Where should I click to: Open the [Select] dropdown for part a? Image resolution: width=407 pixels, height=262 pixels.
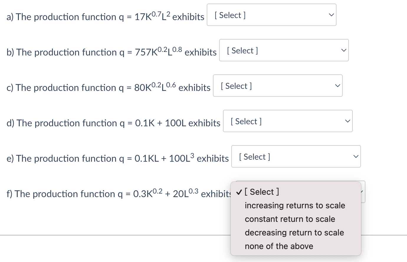271,15
